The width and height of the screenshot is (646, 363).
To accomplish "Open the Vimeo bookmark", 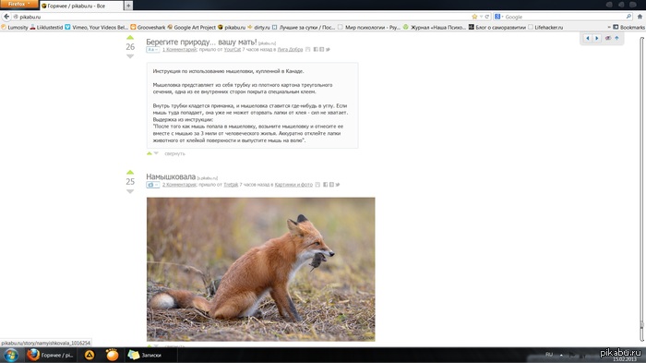I will (x=96, y=27).
